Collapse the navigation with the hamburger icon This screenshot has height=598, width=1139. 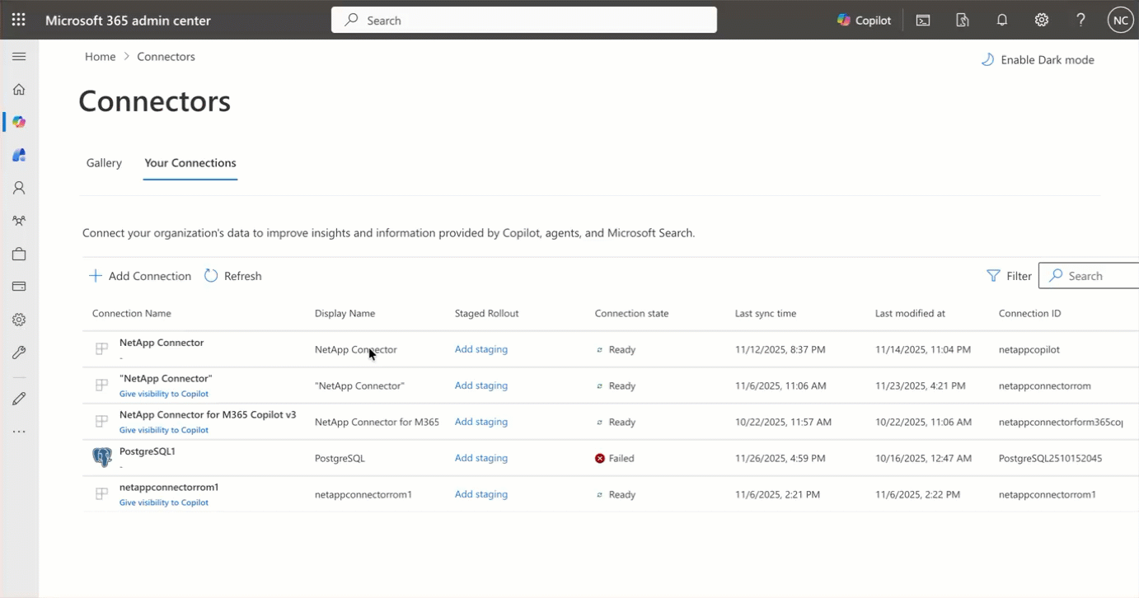(19, 56)
